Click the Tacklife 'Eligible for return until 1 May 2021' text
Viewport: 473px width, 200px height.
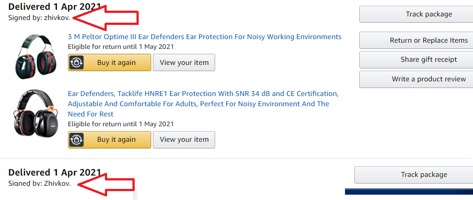[120, 124]
